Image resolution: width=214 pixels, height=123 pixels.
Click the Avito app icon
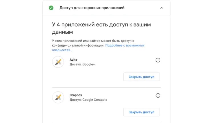tap(58, 62)
